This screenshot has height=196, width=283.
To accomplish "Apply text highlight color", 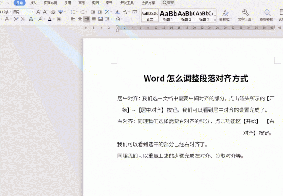I will 41,19.
